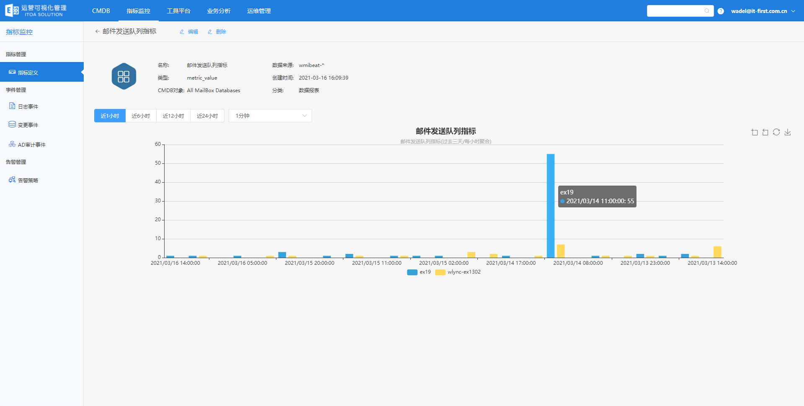Click the wlync-ex1302 yellow legend swatch
The height and width of the screenshot is (406, 804).
pyautogui.click(x=440, y=272)
